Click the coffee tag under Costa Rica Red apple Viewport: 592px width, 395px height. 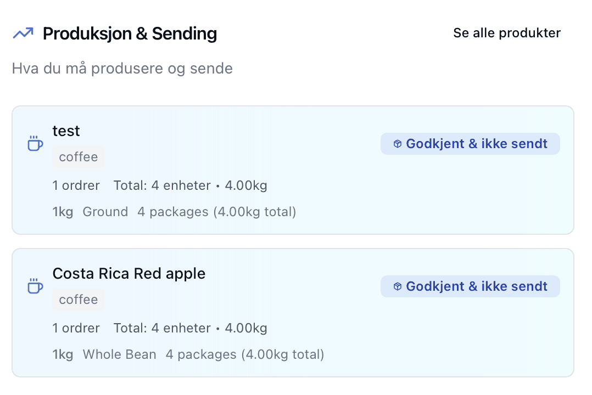point(79,300)
